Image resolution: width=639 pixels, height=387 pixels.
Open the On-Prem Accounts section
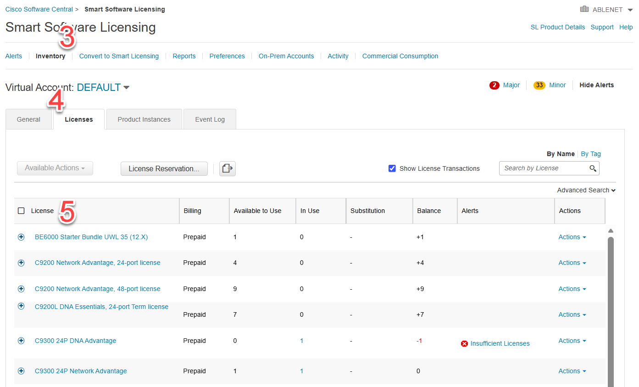286,56
